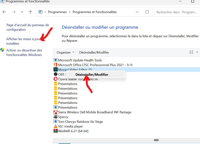Select Microsoft Update Health Tools entry
This screenshot has width=200, height=144.
(x=80, y=60)
